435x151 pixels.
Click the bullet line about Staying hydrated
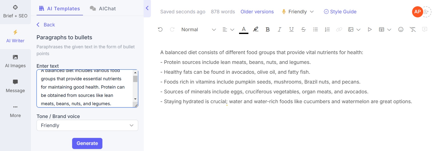coord(286,101)
